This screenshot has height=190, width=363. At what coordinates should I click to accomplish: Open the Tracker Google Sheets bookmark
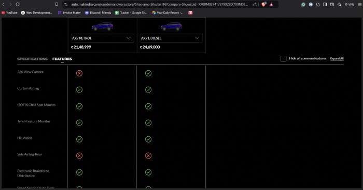coord(131,13)
